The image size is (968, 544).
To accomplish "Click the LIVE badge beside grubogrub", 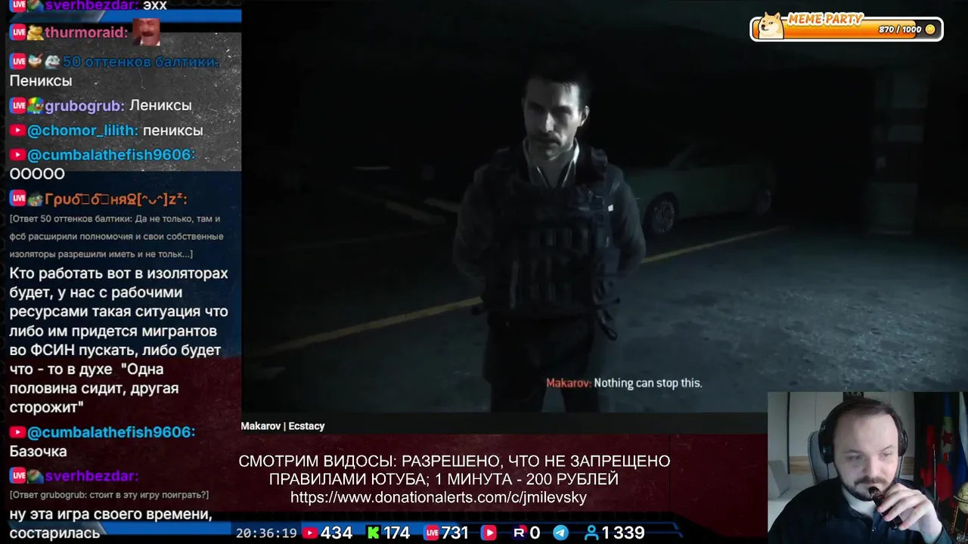I will pos(18,105).
